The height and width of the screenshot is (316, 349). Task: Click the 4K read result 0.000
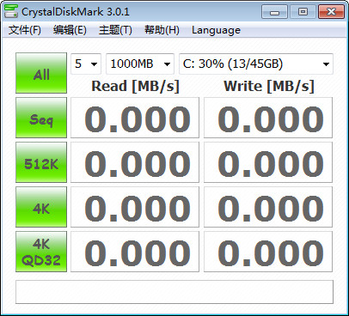(135, 207)
